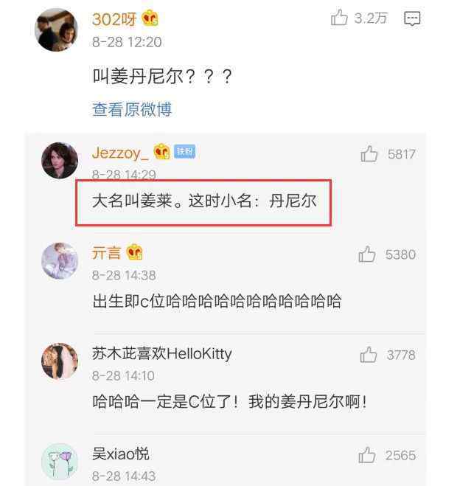Open 302呀's profile via username

tap(114, 19)
